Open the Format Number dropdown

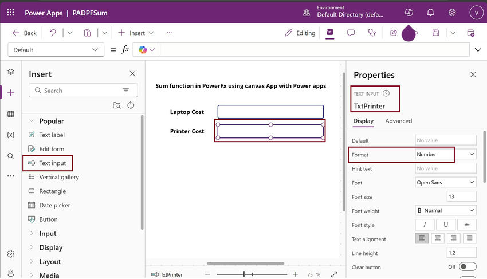tap(446, 154)
